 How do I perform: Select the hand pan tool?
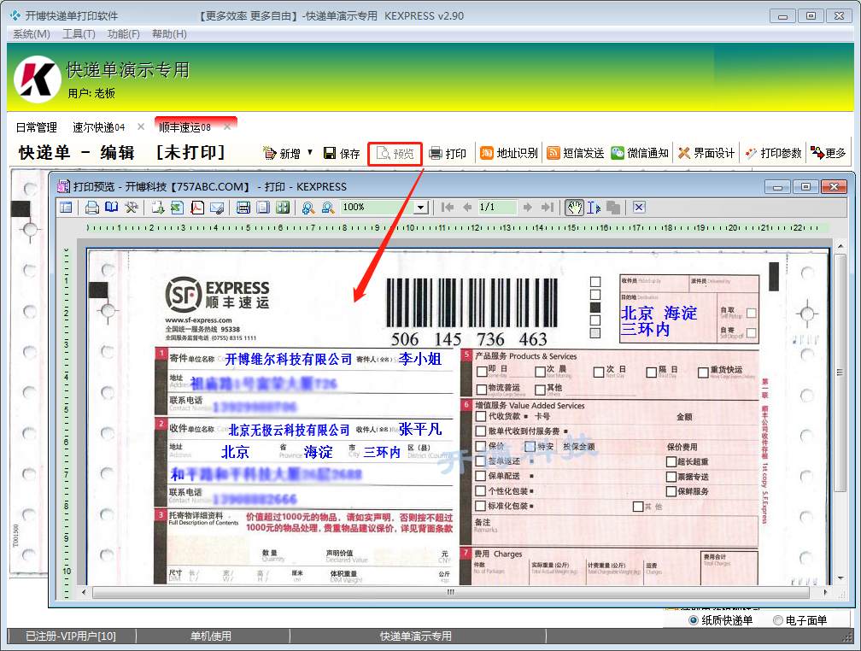pos(574,207)
